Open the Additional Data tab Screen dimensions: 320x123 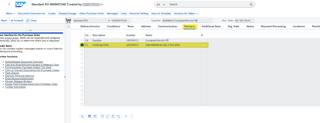click(x=211, y=26)
